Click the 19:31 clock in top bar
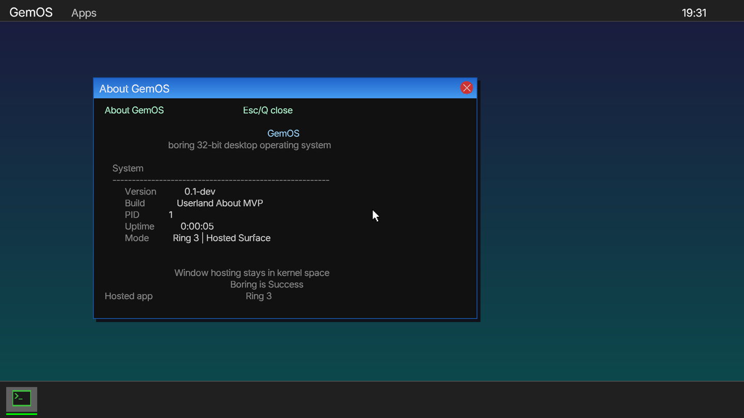This screenshot has height=418, width=744. [x=693, y=13]
